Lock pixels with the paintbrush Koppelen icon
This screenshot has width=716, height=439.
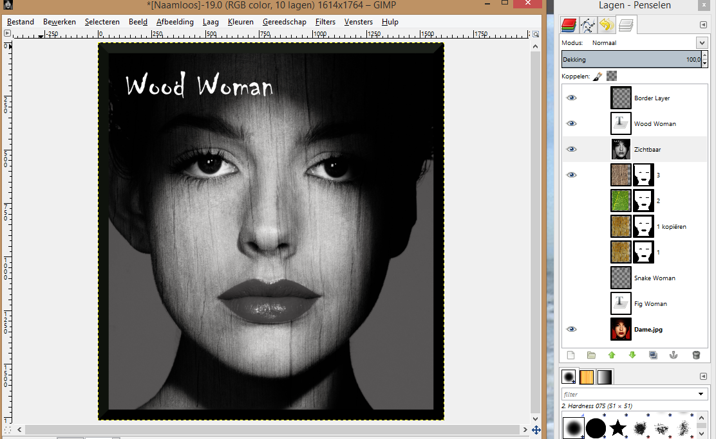[598, 76]
